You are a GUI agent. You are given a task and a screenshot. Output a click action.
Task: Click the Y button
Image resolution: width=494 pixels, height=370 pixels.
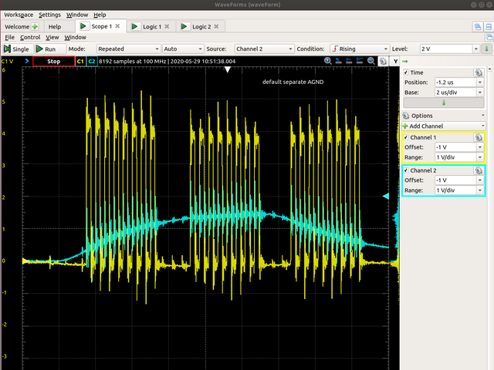tap(395, 62)
